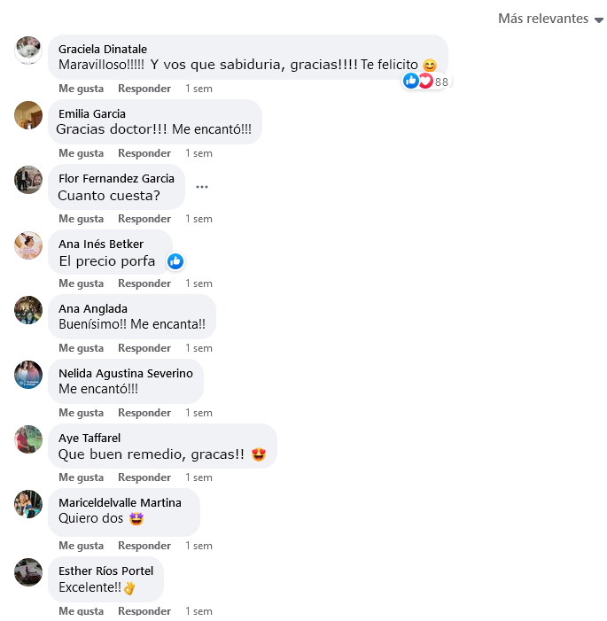Click Flor Fernandez Garcia's avatar

pyautogui.click(x=28, y=180)
